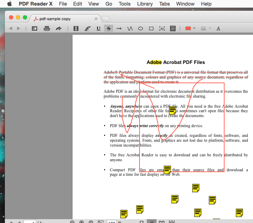Open the PDF Reader X application menu
This screenshot has height=223, width=253.
tap(36, 4)
